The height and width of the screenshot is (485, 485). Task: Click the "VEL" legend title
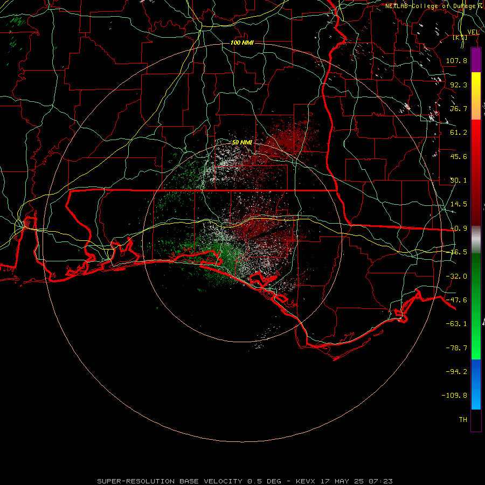473,32
